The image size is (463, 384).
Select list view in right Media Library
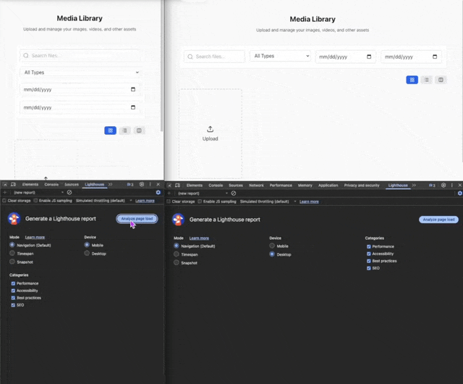(427, 80)
